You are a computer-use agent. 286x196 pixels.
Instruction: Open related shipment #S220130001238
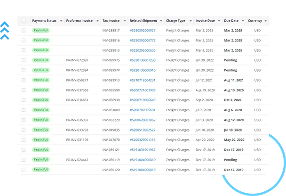[143, 60]
